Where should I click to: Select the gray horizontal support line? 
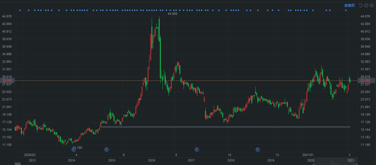pos(226,127)
